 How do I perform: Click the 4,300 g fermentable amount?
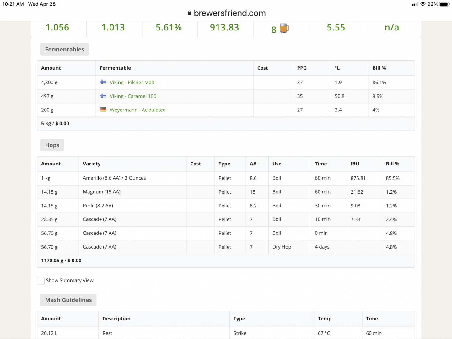(x=49, y=83)
